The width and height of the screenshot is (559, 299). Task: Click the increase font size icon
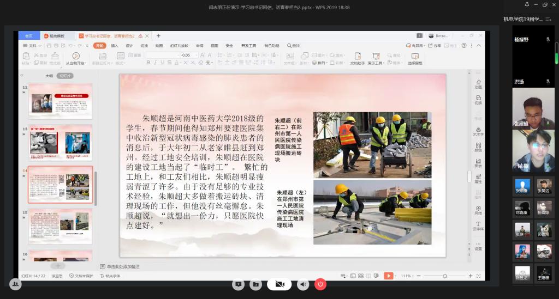coord(202,55)
